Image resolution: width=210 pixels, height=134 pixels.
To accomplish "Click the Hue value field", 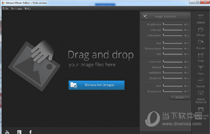I will click(187, 43).
